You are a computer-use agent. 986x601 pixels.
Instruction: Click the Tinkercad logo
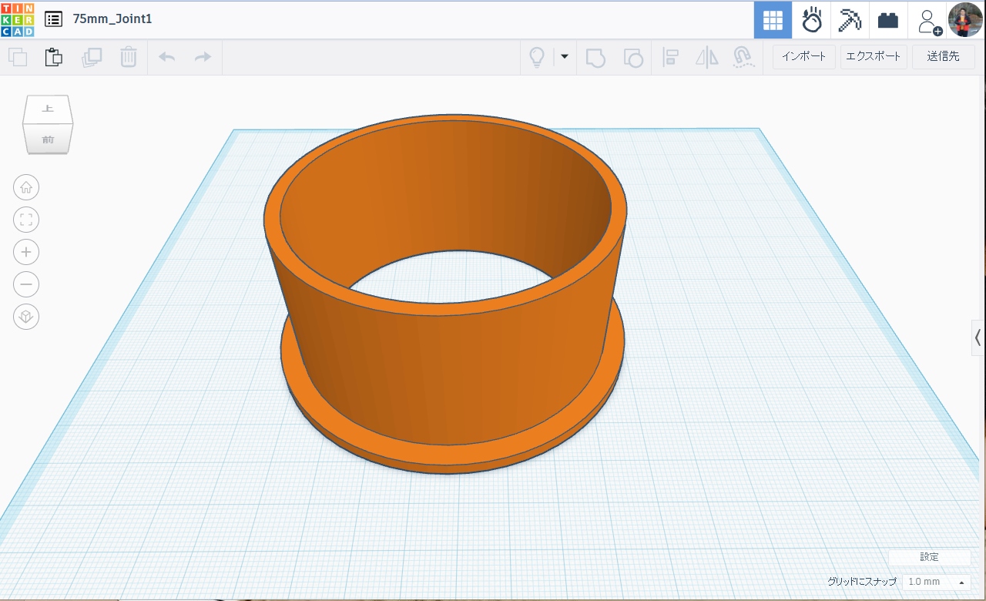tap(17, 19)
